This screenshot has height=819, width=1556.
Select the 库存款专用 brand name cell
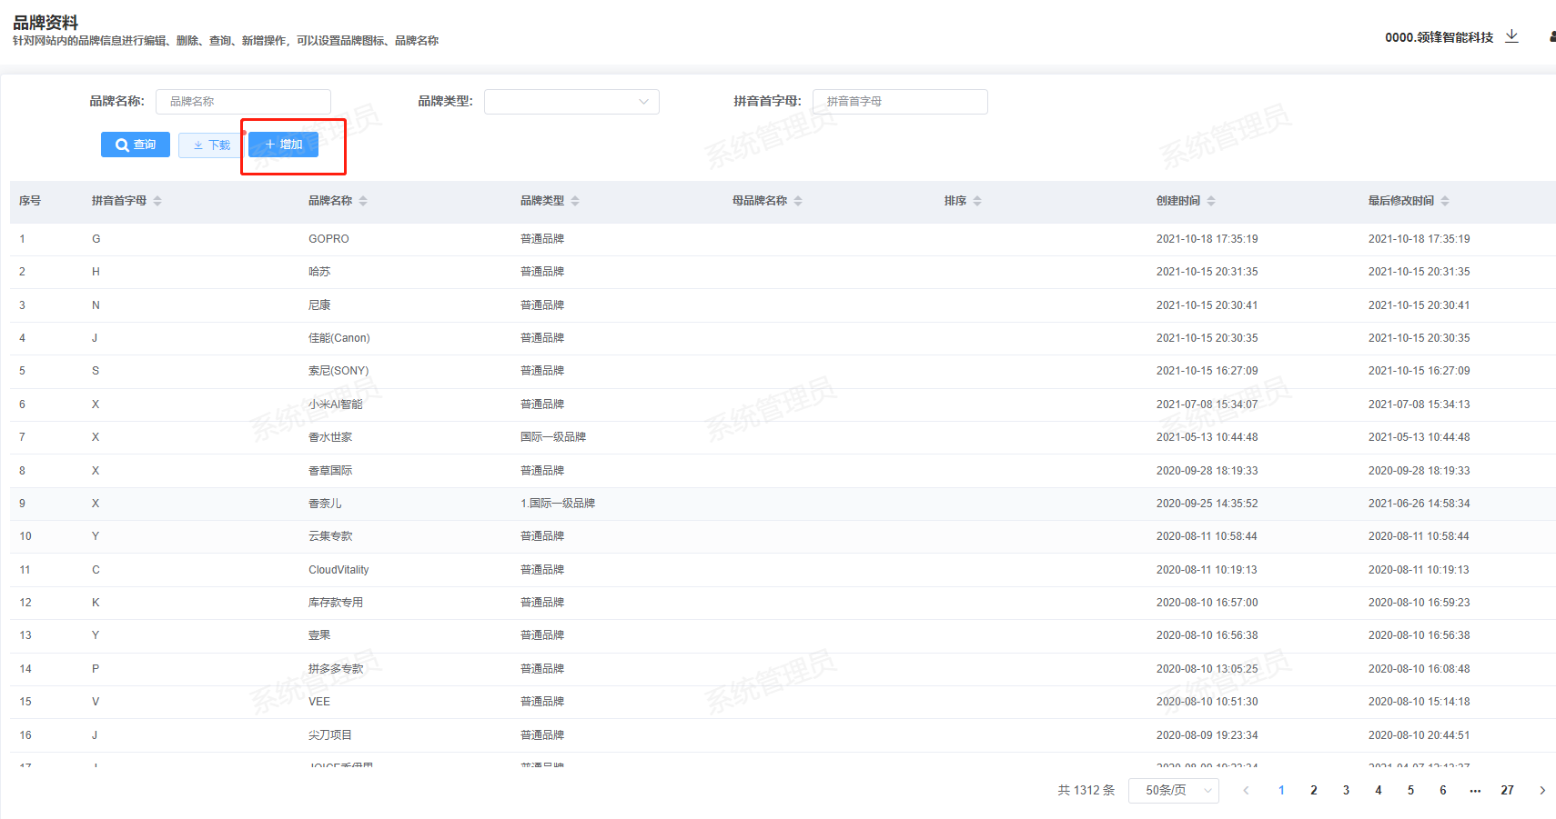[x=336, y=603]
